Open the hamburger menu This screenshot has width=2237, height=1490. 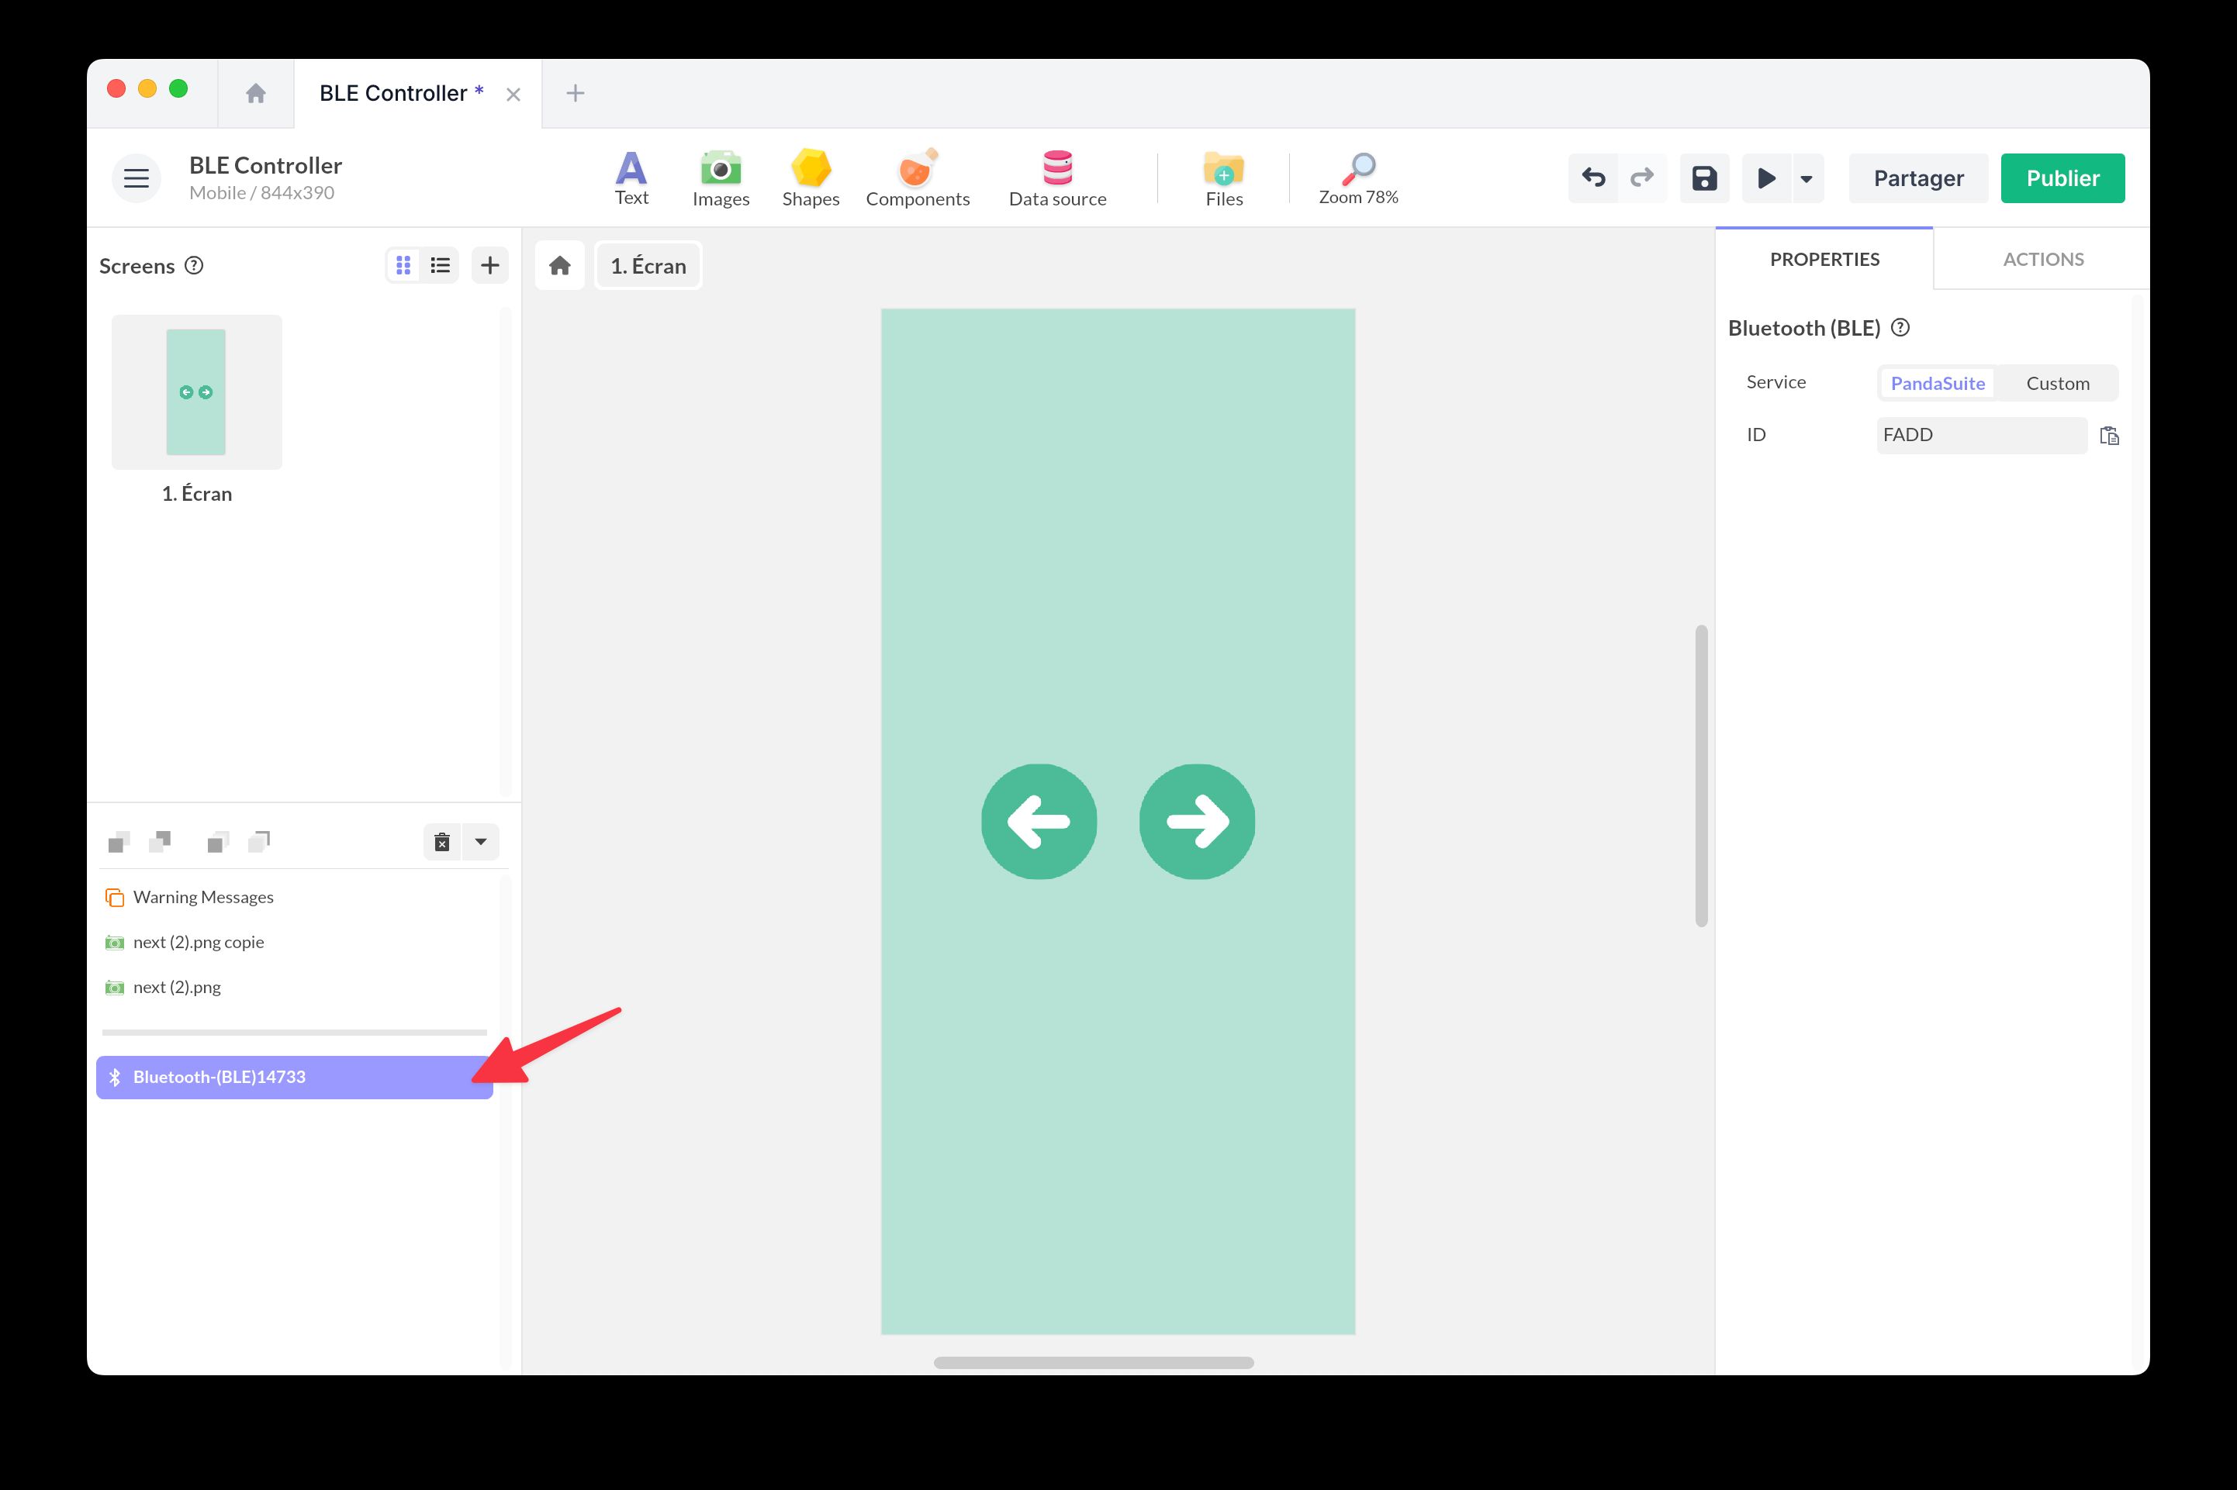[136, 177]
